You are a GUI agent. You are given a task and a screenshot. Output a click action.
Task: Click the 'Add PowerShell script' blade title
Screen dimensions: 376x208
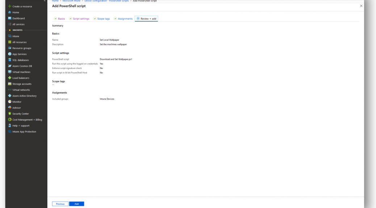click(x=69, y=6)
